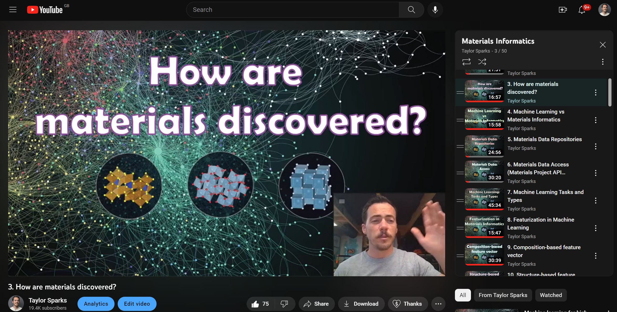Screen dimensions: 617x312
Task: Start voice search with microphone icon
Action: (x=435, y=10)
